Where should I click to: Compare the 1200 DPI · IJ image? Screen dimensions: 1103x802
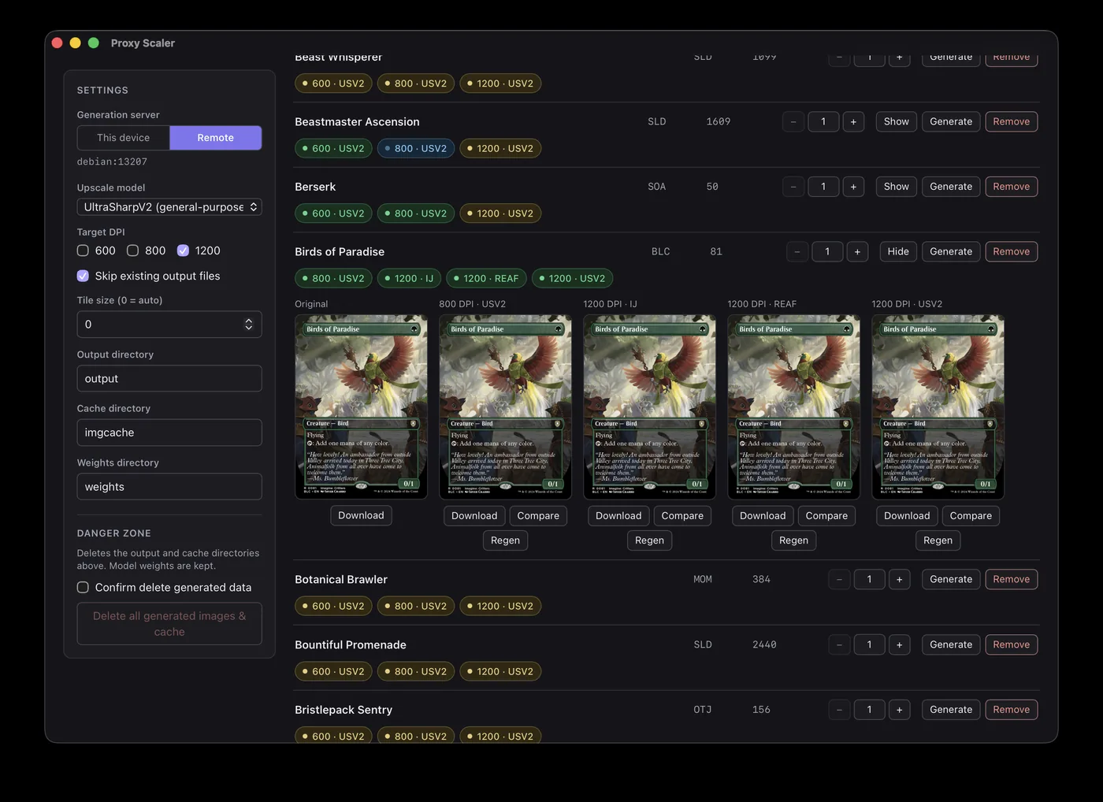click(x=682, y=516)
